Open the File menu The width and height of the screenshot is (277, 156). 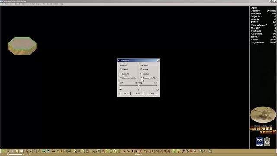[x=2, y=4]
